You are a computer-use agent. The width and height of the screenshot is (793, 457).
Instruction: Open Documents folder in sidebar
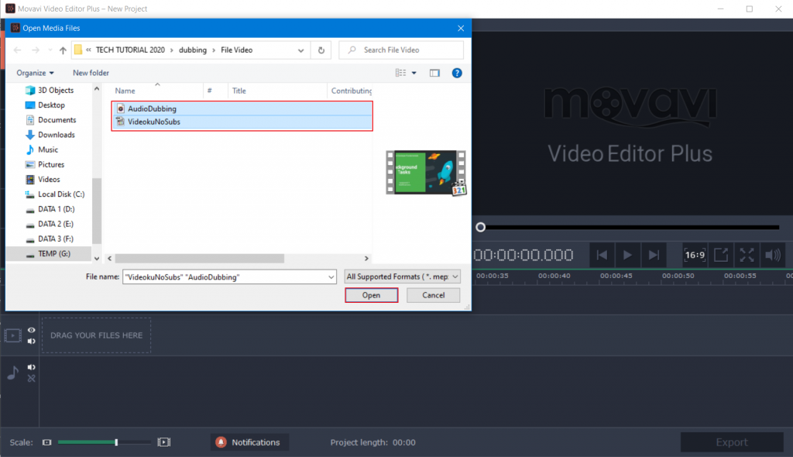(57, 120)
